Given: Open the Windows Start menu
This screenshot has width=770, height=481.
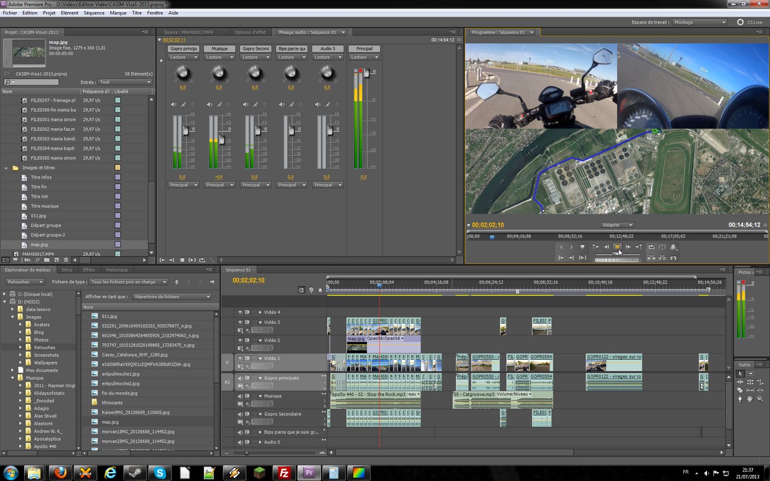Looking at the screenshot, I should pos(10,473).
